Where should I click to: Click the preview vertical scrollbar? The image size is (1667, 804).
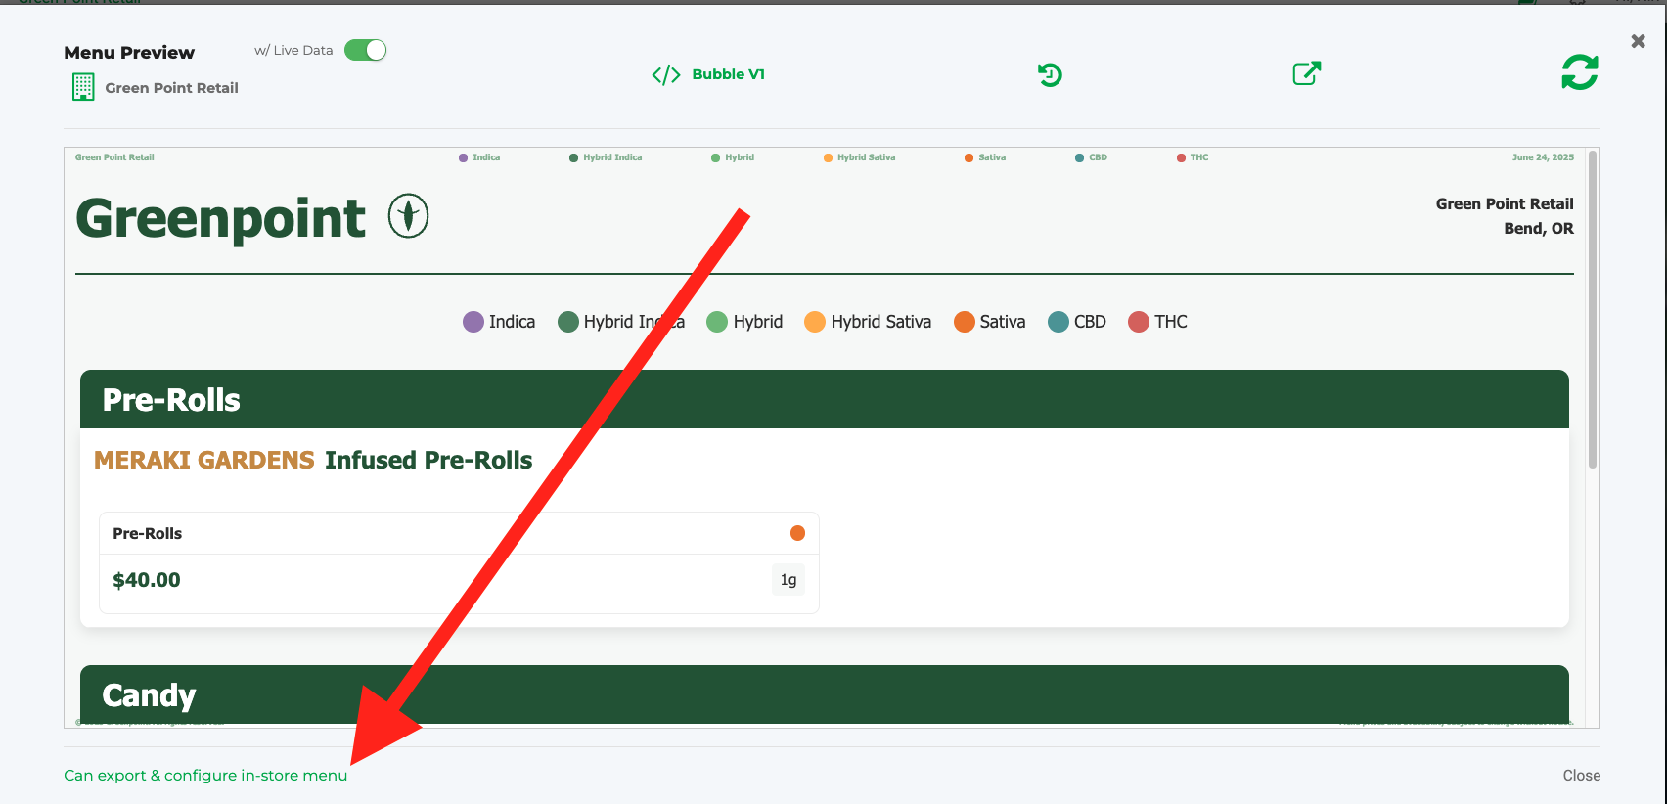pyautogui.click(x=1593, y=309)
